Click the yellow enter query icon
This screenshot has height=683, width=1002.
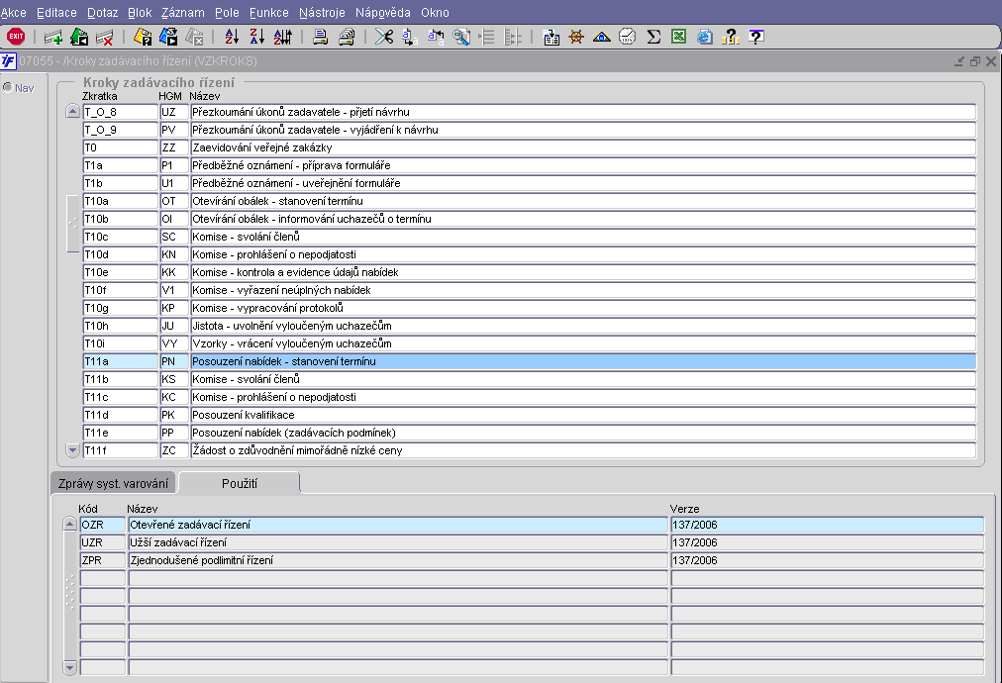click(x=143, y=37)
